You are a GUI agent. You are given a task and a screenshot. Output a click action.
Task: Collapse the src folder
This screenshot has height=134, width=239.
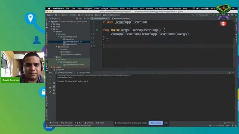click(52, 29)
